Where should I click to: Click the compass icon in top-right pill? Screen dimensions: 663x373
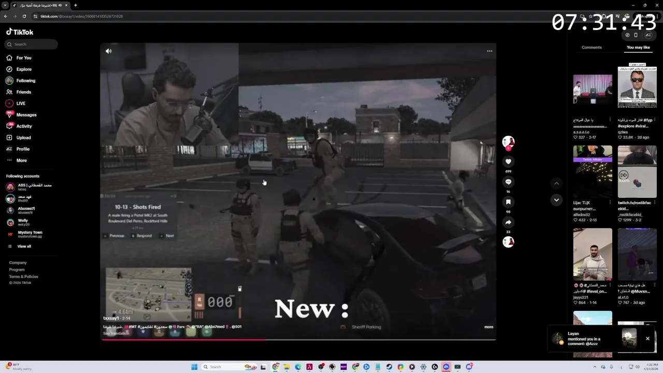(627, 35)
